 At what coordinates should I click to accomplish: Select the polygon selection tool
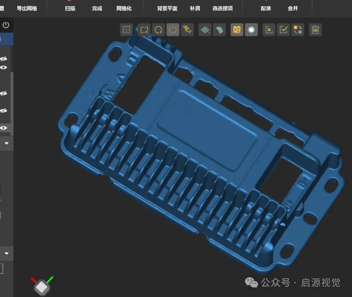(158, 30)
